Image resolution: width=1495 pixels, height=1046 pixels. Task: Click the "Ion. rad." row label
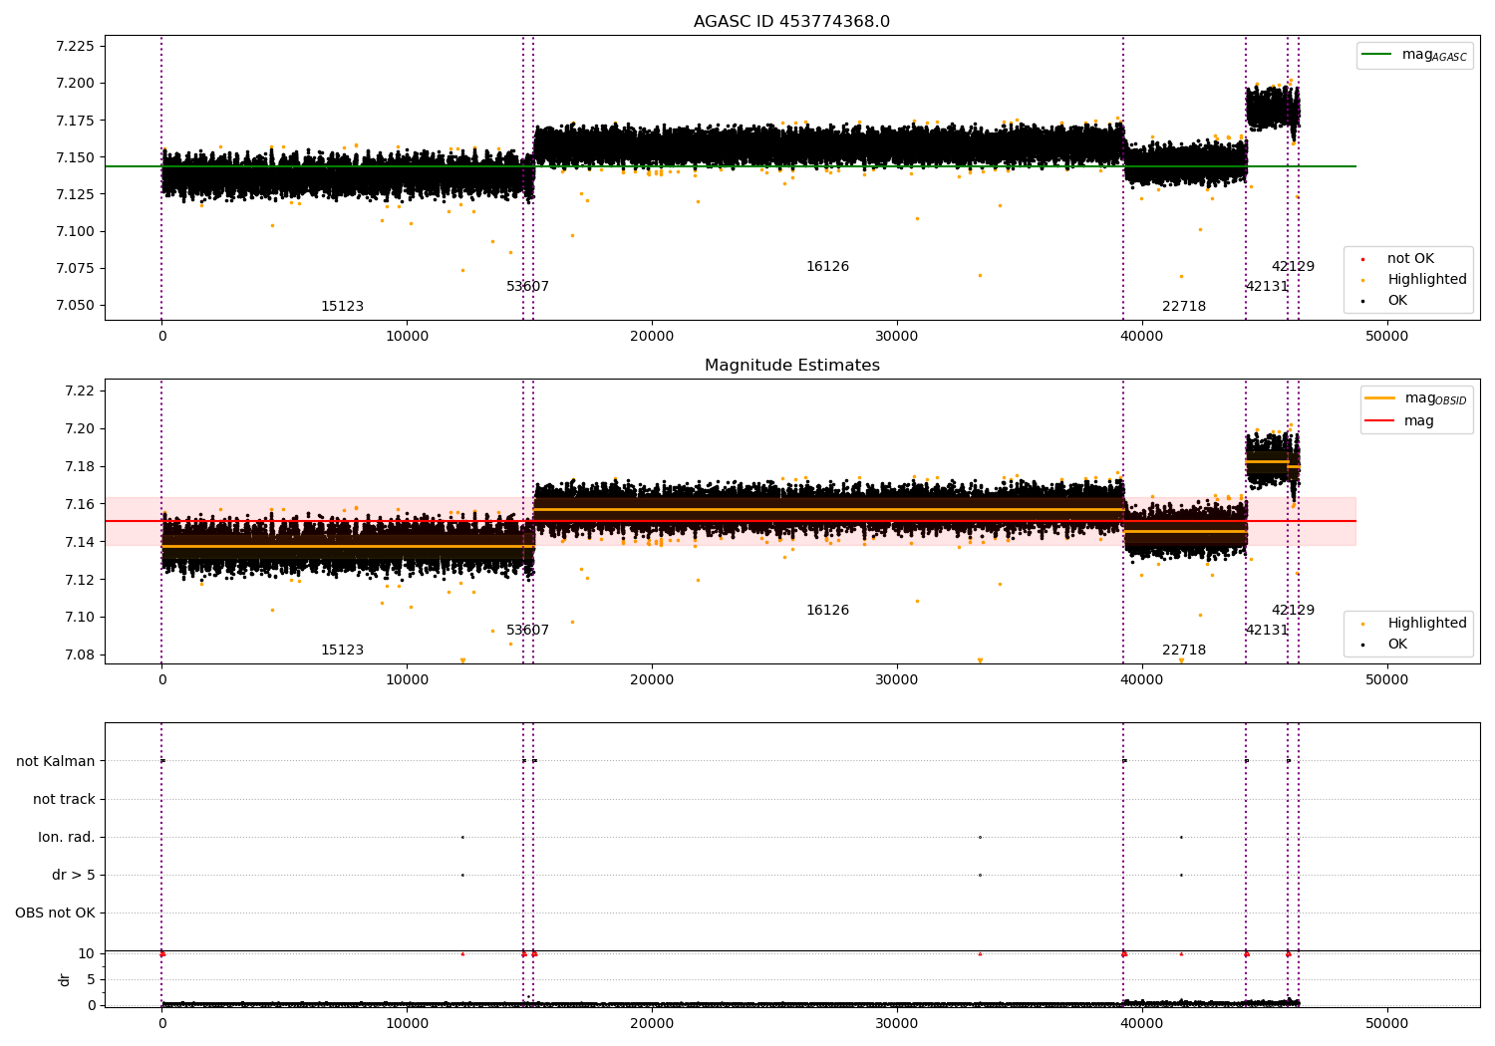click(67, 837)
